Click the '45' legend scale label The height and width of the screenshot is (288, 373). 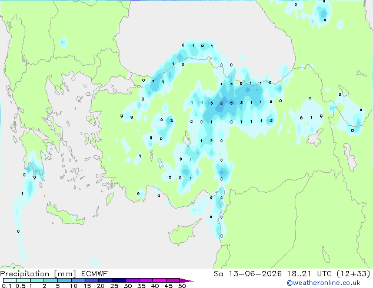(x=168, y=286)
